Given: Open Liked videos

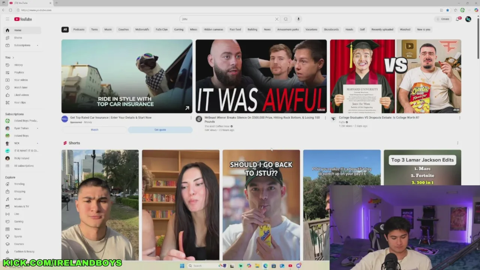Looking at the screenshot, I should (x=21, y=95).
